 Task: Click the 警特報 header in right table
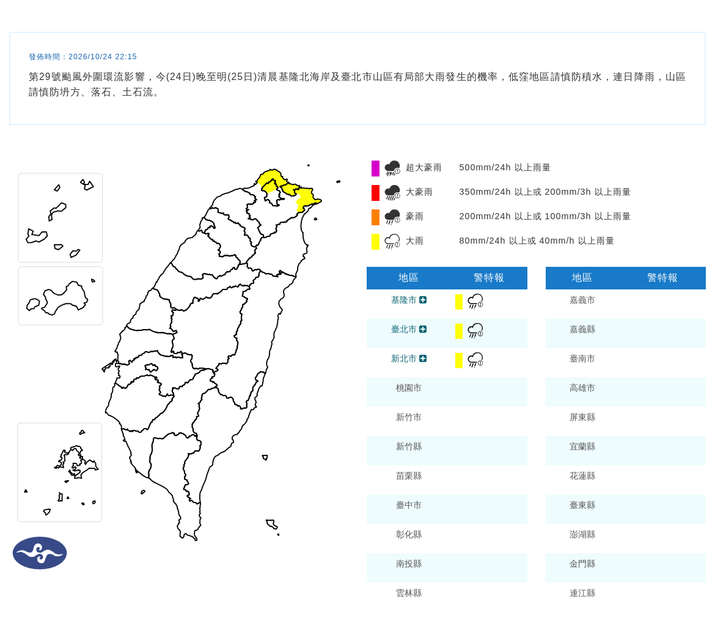click(x=662, y=277)
